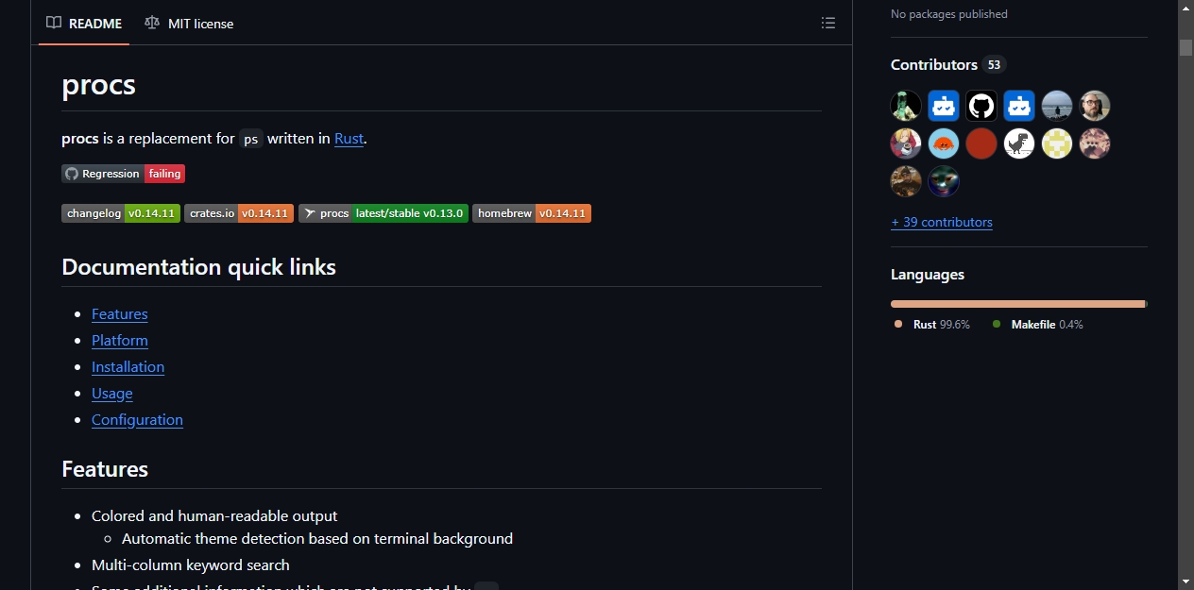This screenshot has height=590, width=1194.
Task: Click the scale icon on MIT license tab
Action: (152, 23)
